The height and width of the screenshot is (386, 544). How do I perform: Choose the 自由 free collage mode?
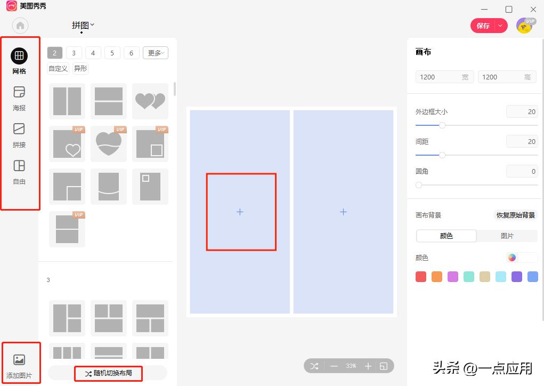tap(19, 166)
